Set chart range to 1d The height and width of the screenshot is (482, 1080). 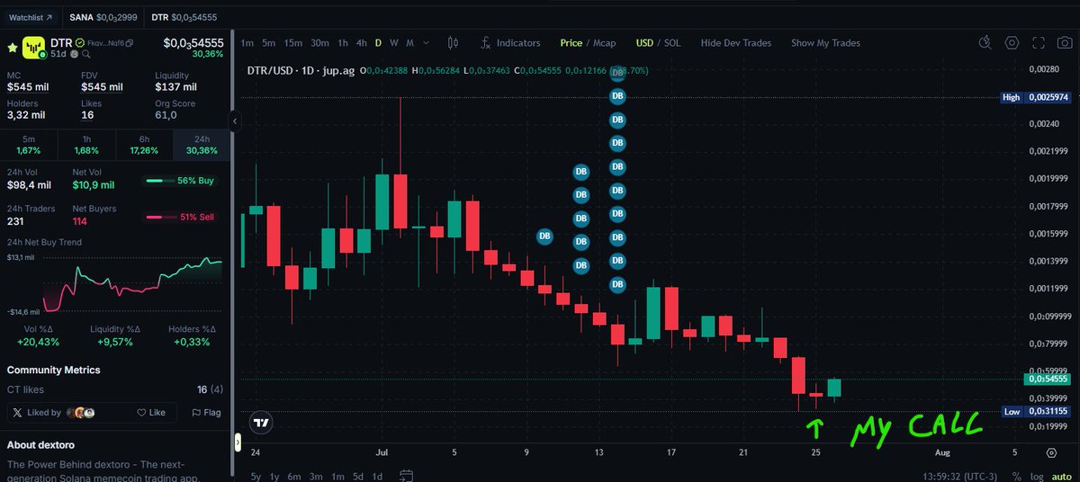pos(378,476)
